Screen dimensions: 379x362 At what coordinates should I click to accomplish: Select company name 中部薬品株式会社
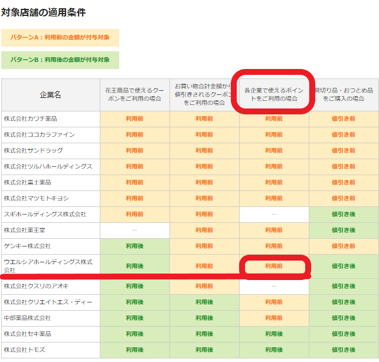[27, 318]
